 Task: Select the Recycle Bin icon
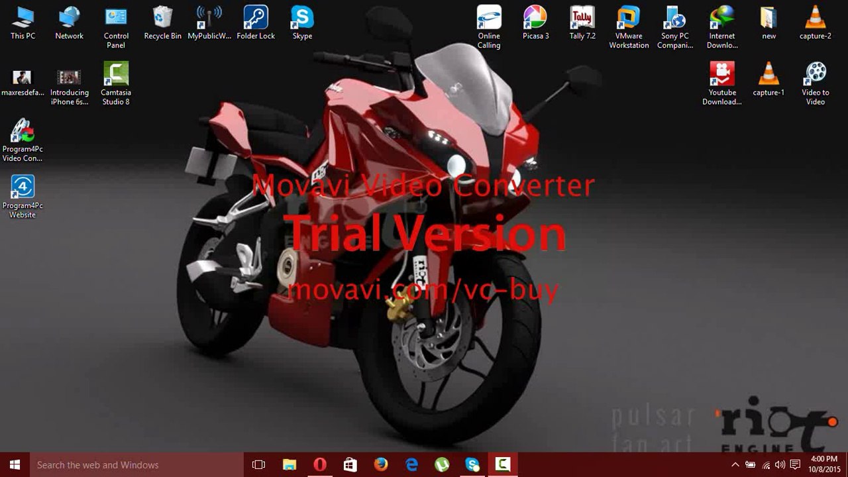tap(163, 23)
